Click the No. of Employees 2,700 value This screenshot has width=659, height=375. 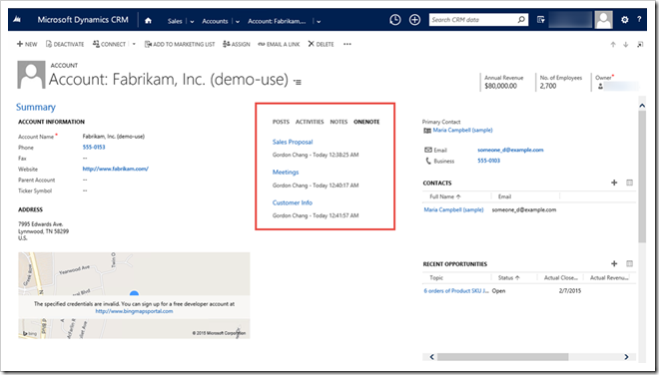pyautogui.click(x=548, y=86)
